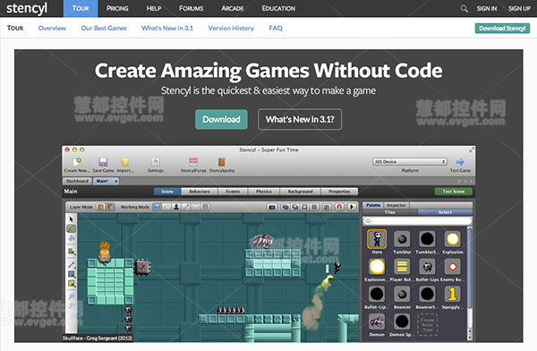Toggle the person-silhouette Working Mode button
The height and width of the screenshot is (351, 537).
tap(176, 207)
